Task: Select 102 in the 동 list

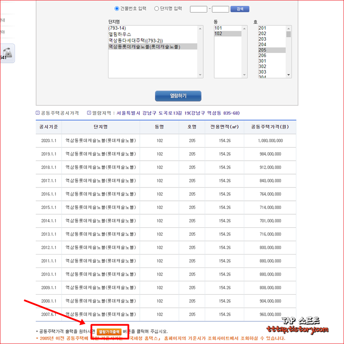Action: coord(228,34)
